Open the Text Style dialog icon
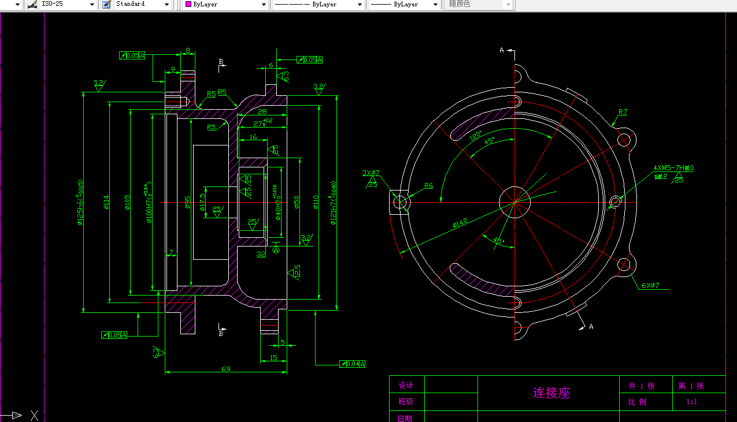Viewport: 737px width, 422px height. coord(106,4)
